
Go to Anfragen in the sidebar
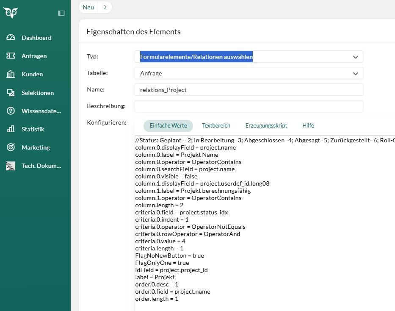point(34,56)
